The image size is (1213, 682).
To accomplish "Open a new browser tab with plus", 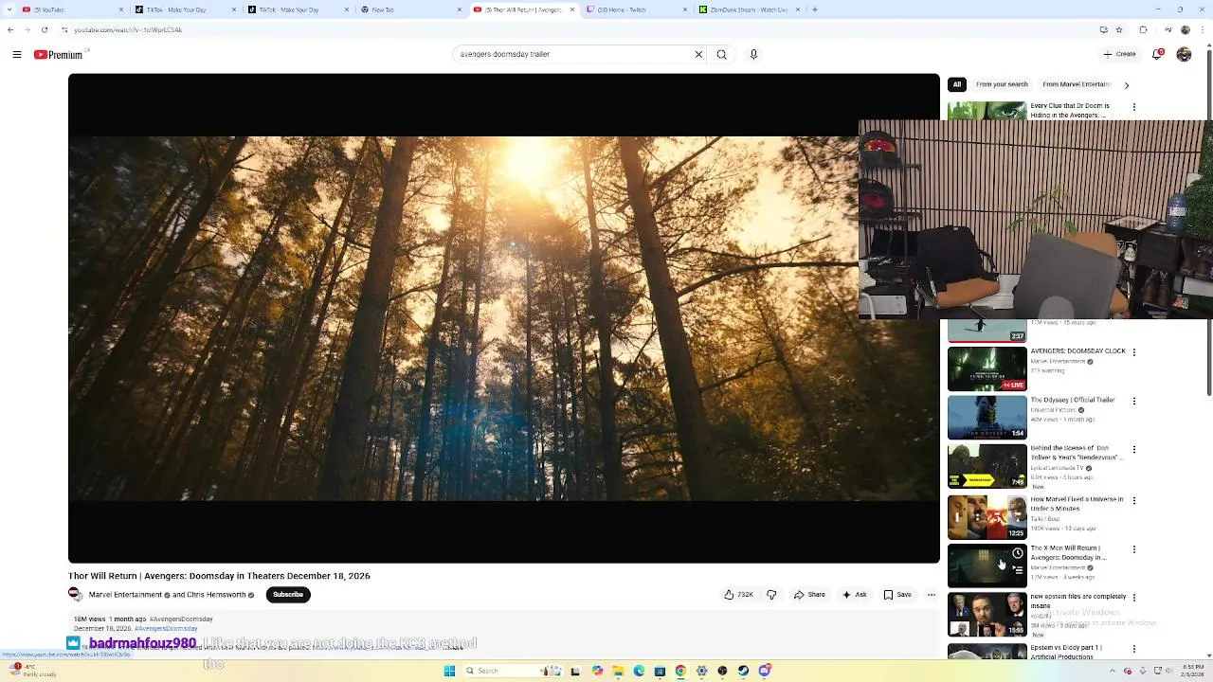I will click(815, 9).
